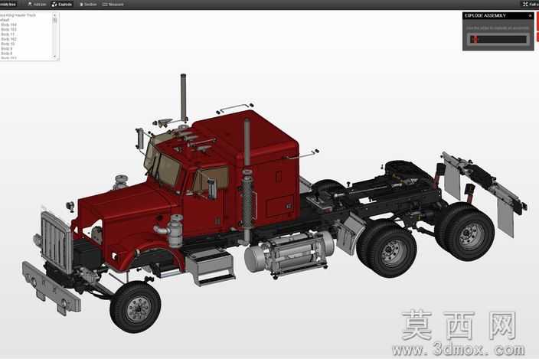539x359 pixels.
Task: Click the explode amount slider track
Action: pos(498,39)
